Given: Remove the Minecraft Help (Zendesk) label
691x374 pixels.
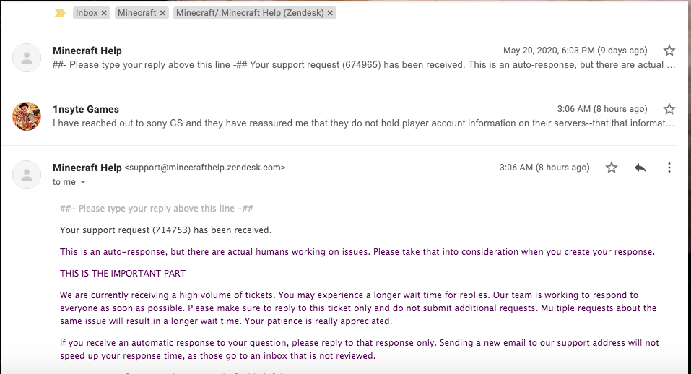Looking at the screenshot, I should point(330,13).
